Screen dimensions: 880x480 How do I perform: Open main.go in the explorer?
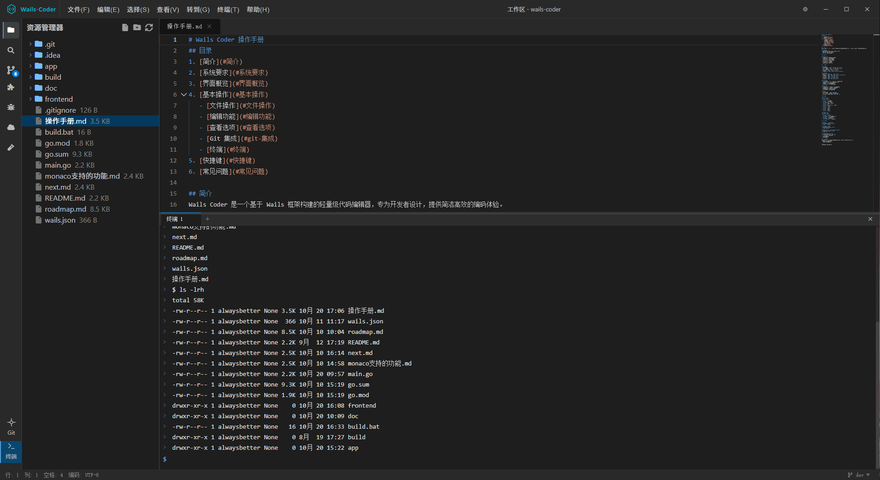coord(90,165)
